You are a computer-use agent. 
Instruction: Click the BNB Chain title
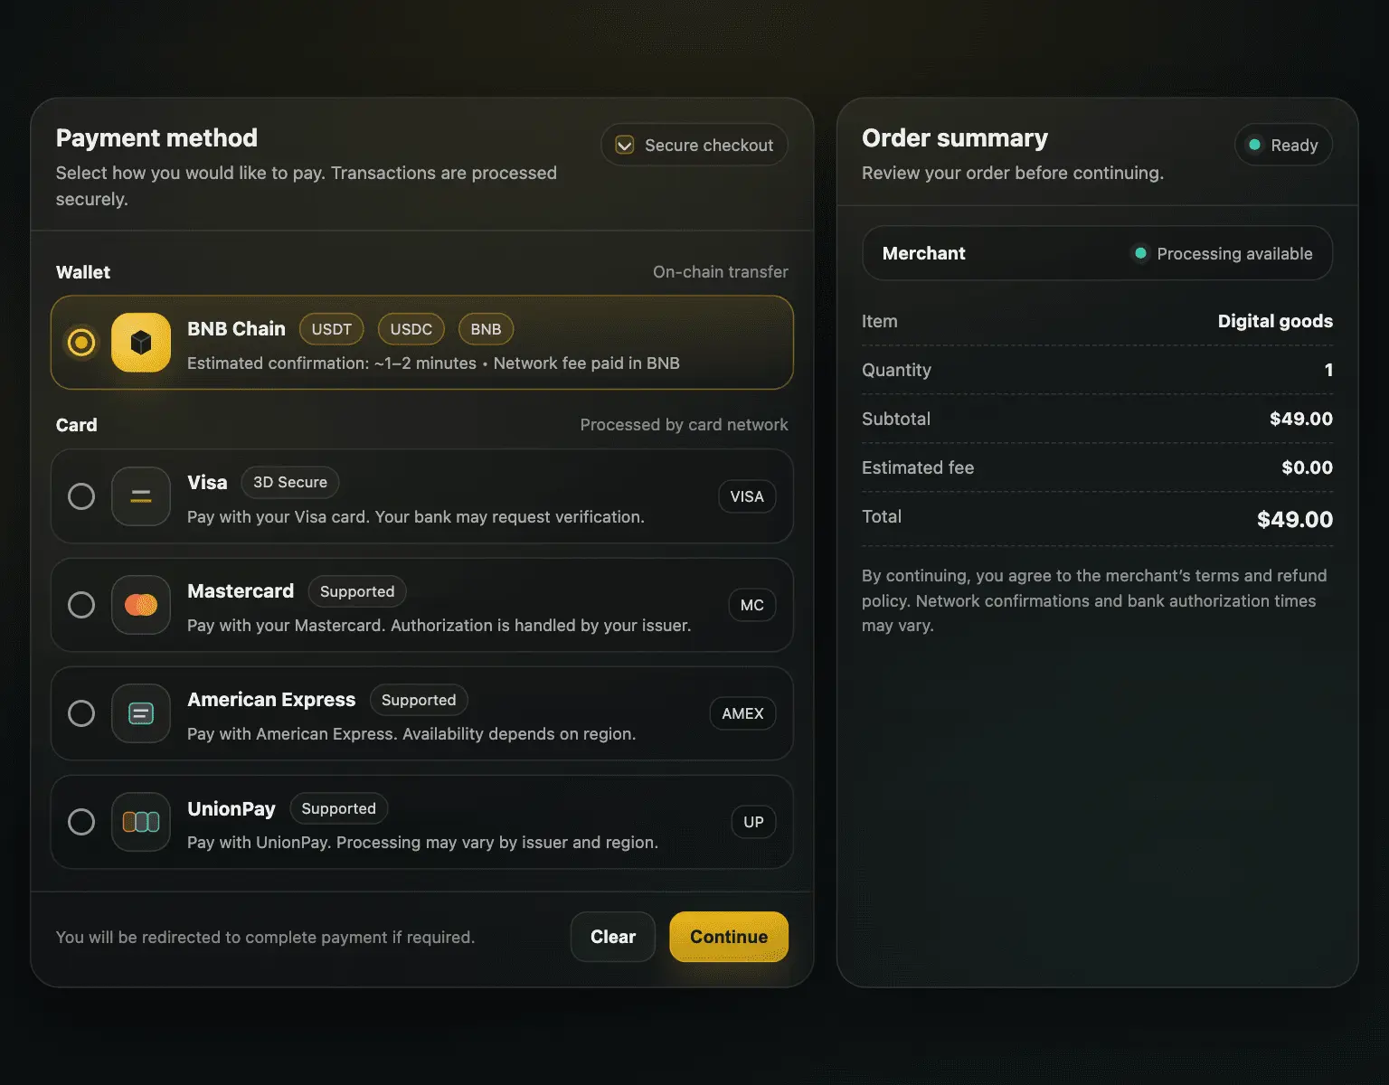click(236, 329)
